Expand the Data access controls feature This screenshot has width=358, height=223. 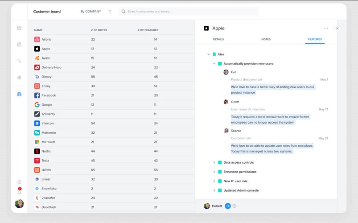tap(214, 163)
